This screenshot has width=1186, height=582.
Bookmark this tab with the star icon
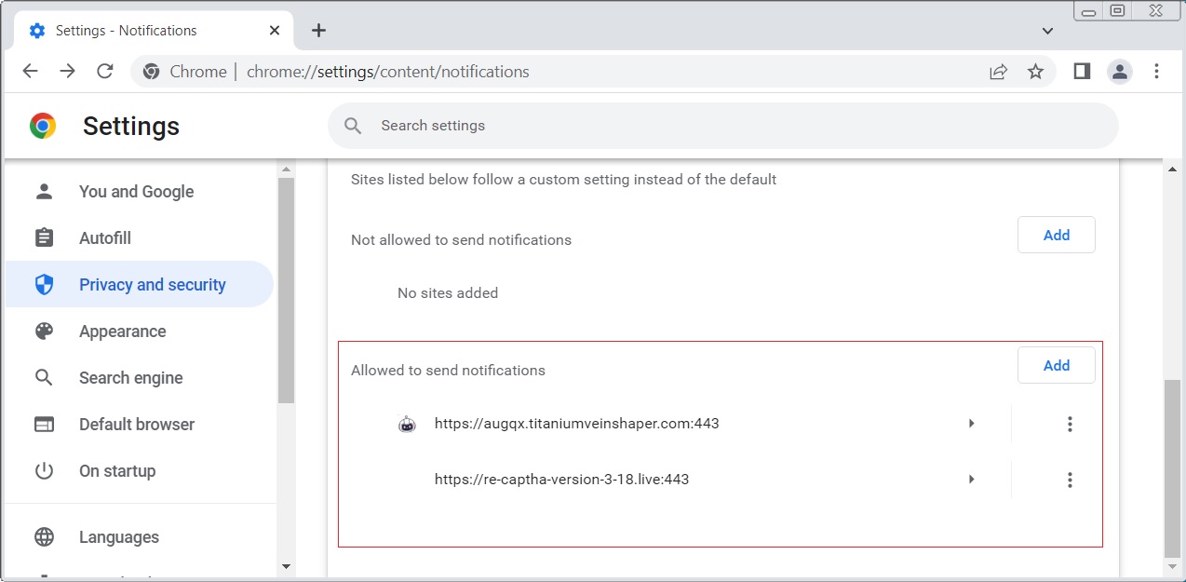tap(1035, 72)
